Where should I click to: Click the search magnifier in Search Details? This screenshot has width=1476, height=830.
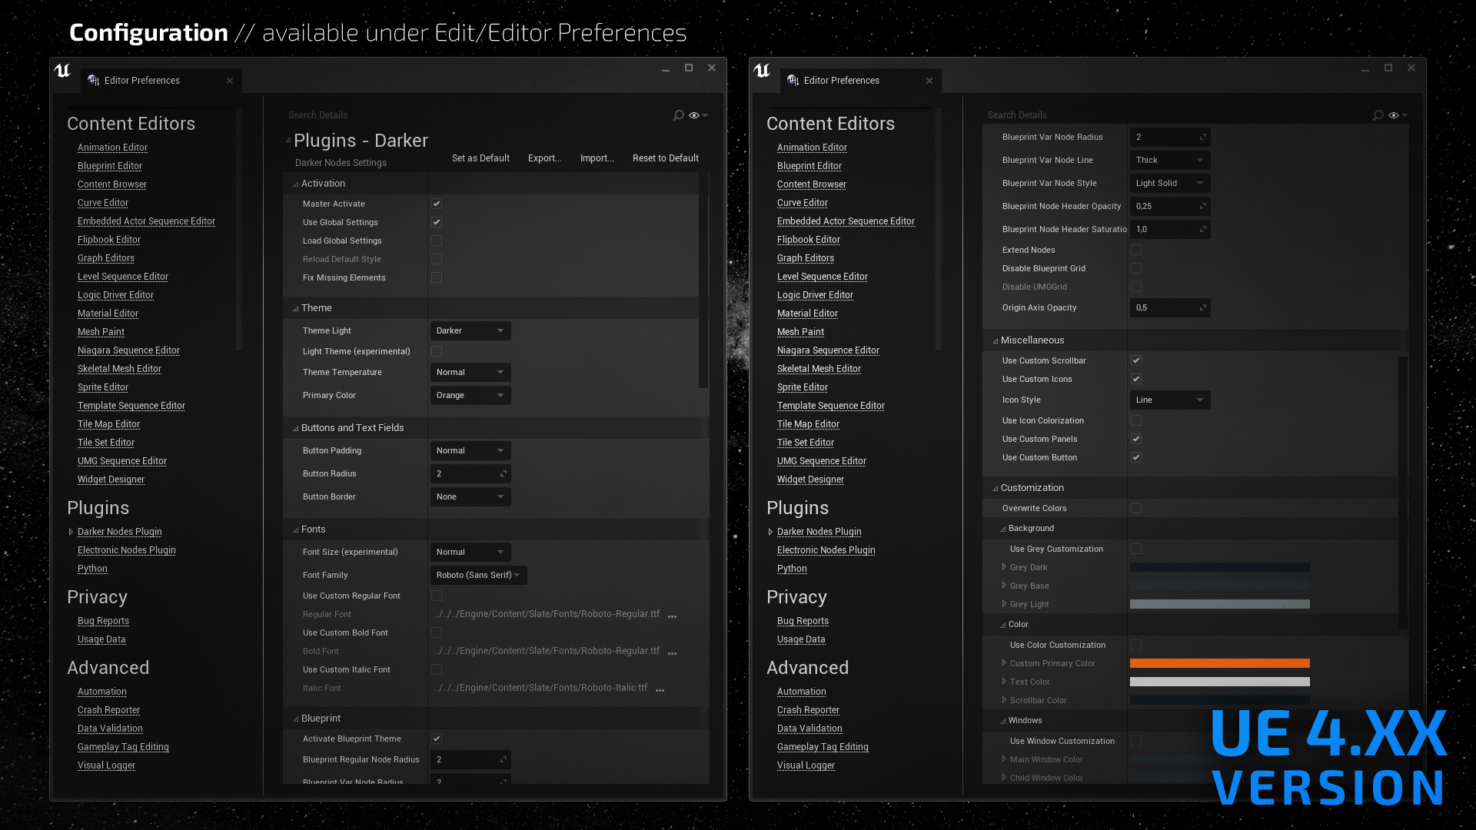point(677,115)
